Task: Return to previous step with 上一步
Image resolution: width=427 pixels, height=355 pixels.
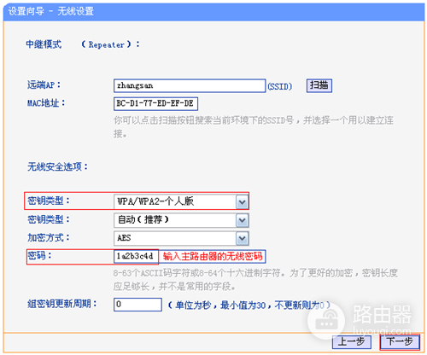Action: [351, 341]
